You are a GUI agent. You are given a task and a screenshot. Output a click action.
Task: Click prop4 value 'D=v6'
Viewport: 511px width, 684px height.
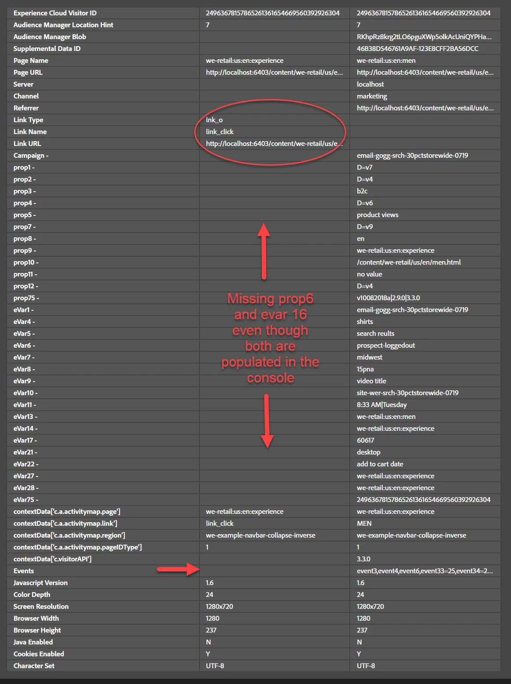pyautogui.click(x=365, y=203)
